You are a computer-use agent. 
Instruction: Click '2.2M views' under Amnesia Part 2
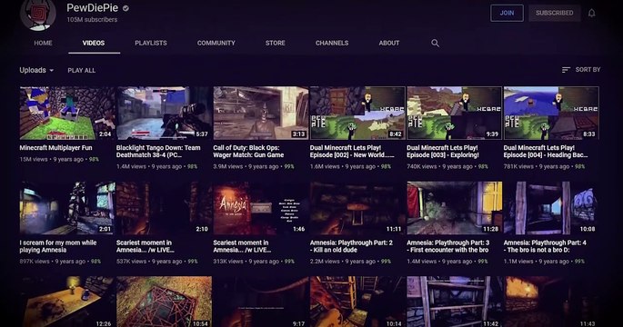click(325, 262)
